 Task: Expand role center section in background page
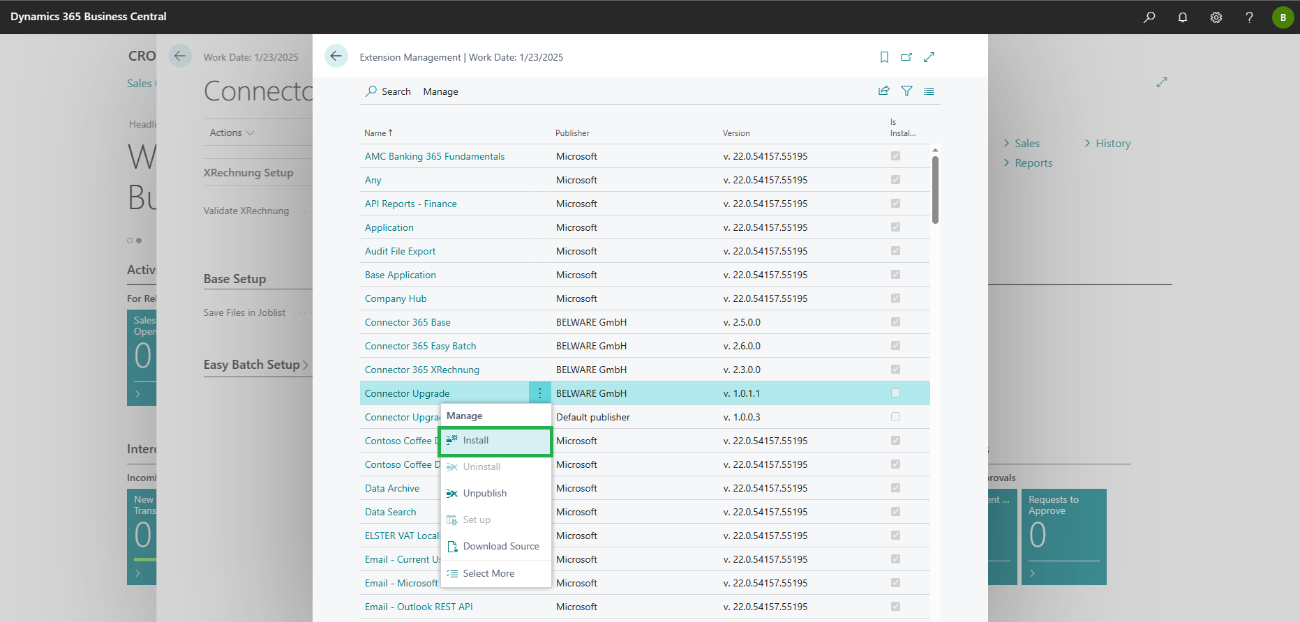click(1162, 82)
